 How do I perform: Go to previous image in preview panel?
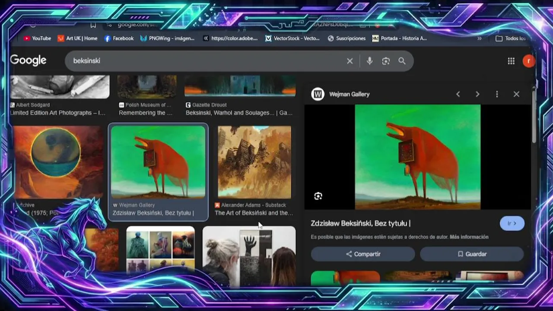tap(458, 94)
